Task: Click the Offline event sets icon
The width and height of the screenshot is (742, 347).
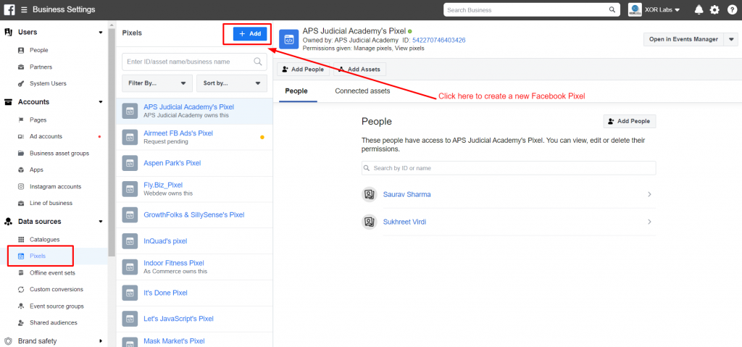Action: (21, 272)
